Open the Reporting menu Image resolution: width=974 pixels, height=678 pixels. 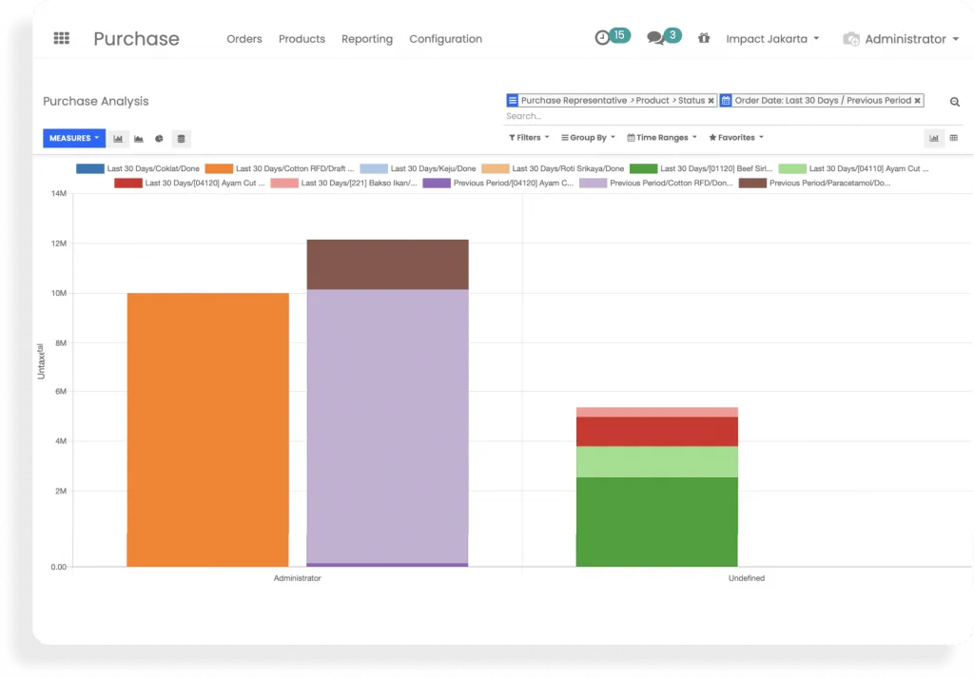pyautogui.click(x=367, y=39)
